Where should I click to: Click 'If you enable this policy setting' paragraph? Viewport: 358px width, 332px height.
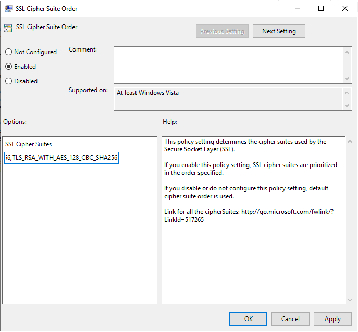pos(251,169)
